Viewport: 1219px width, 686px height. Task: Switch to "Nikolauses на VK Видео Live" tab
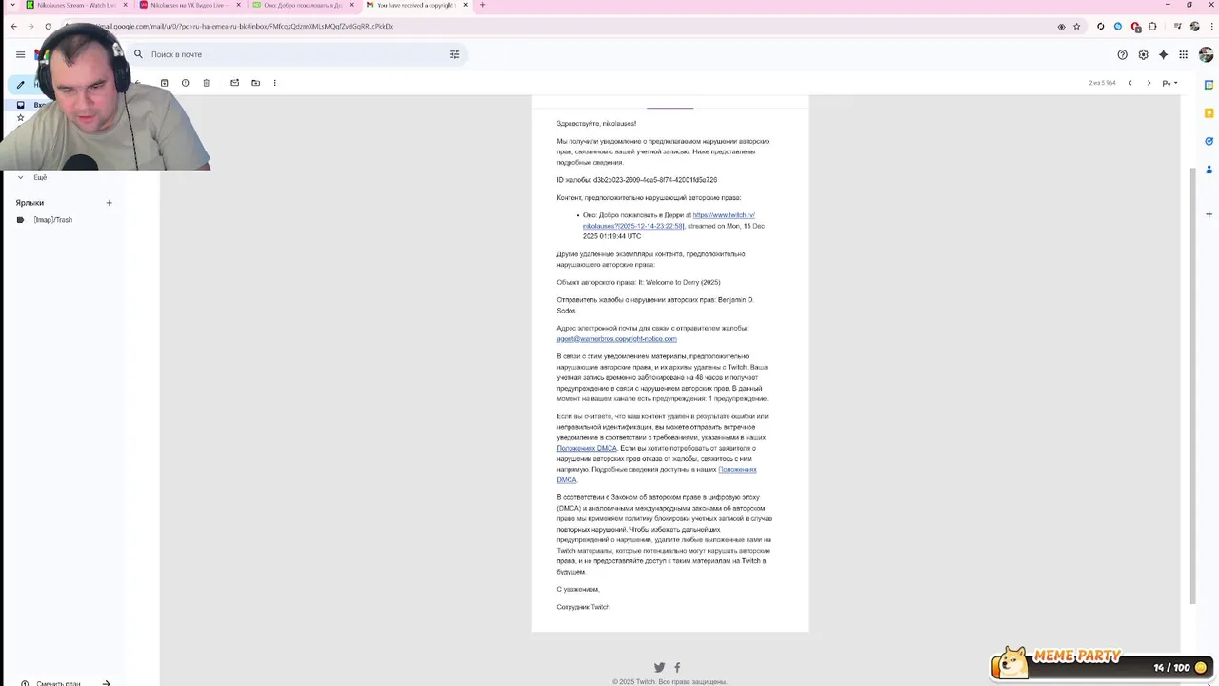tap(189, 5)
